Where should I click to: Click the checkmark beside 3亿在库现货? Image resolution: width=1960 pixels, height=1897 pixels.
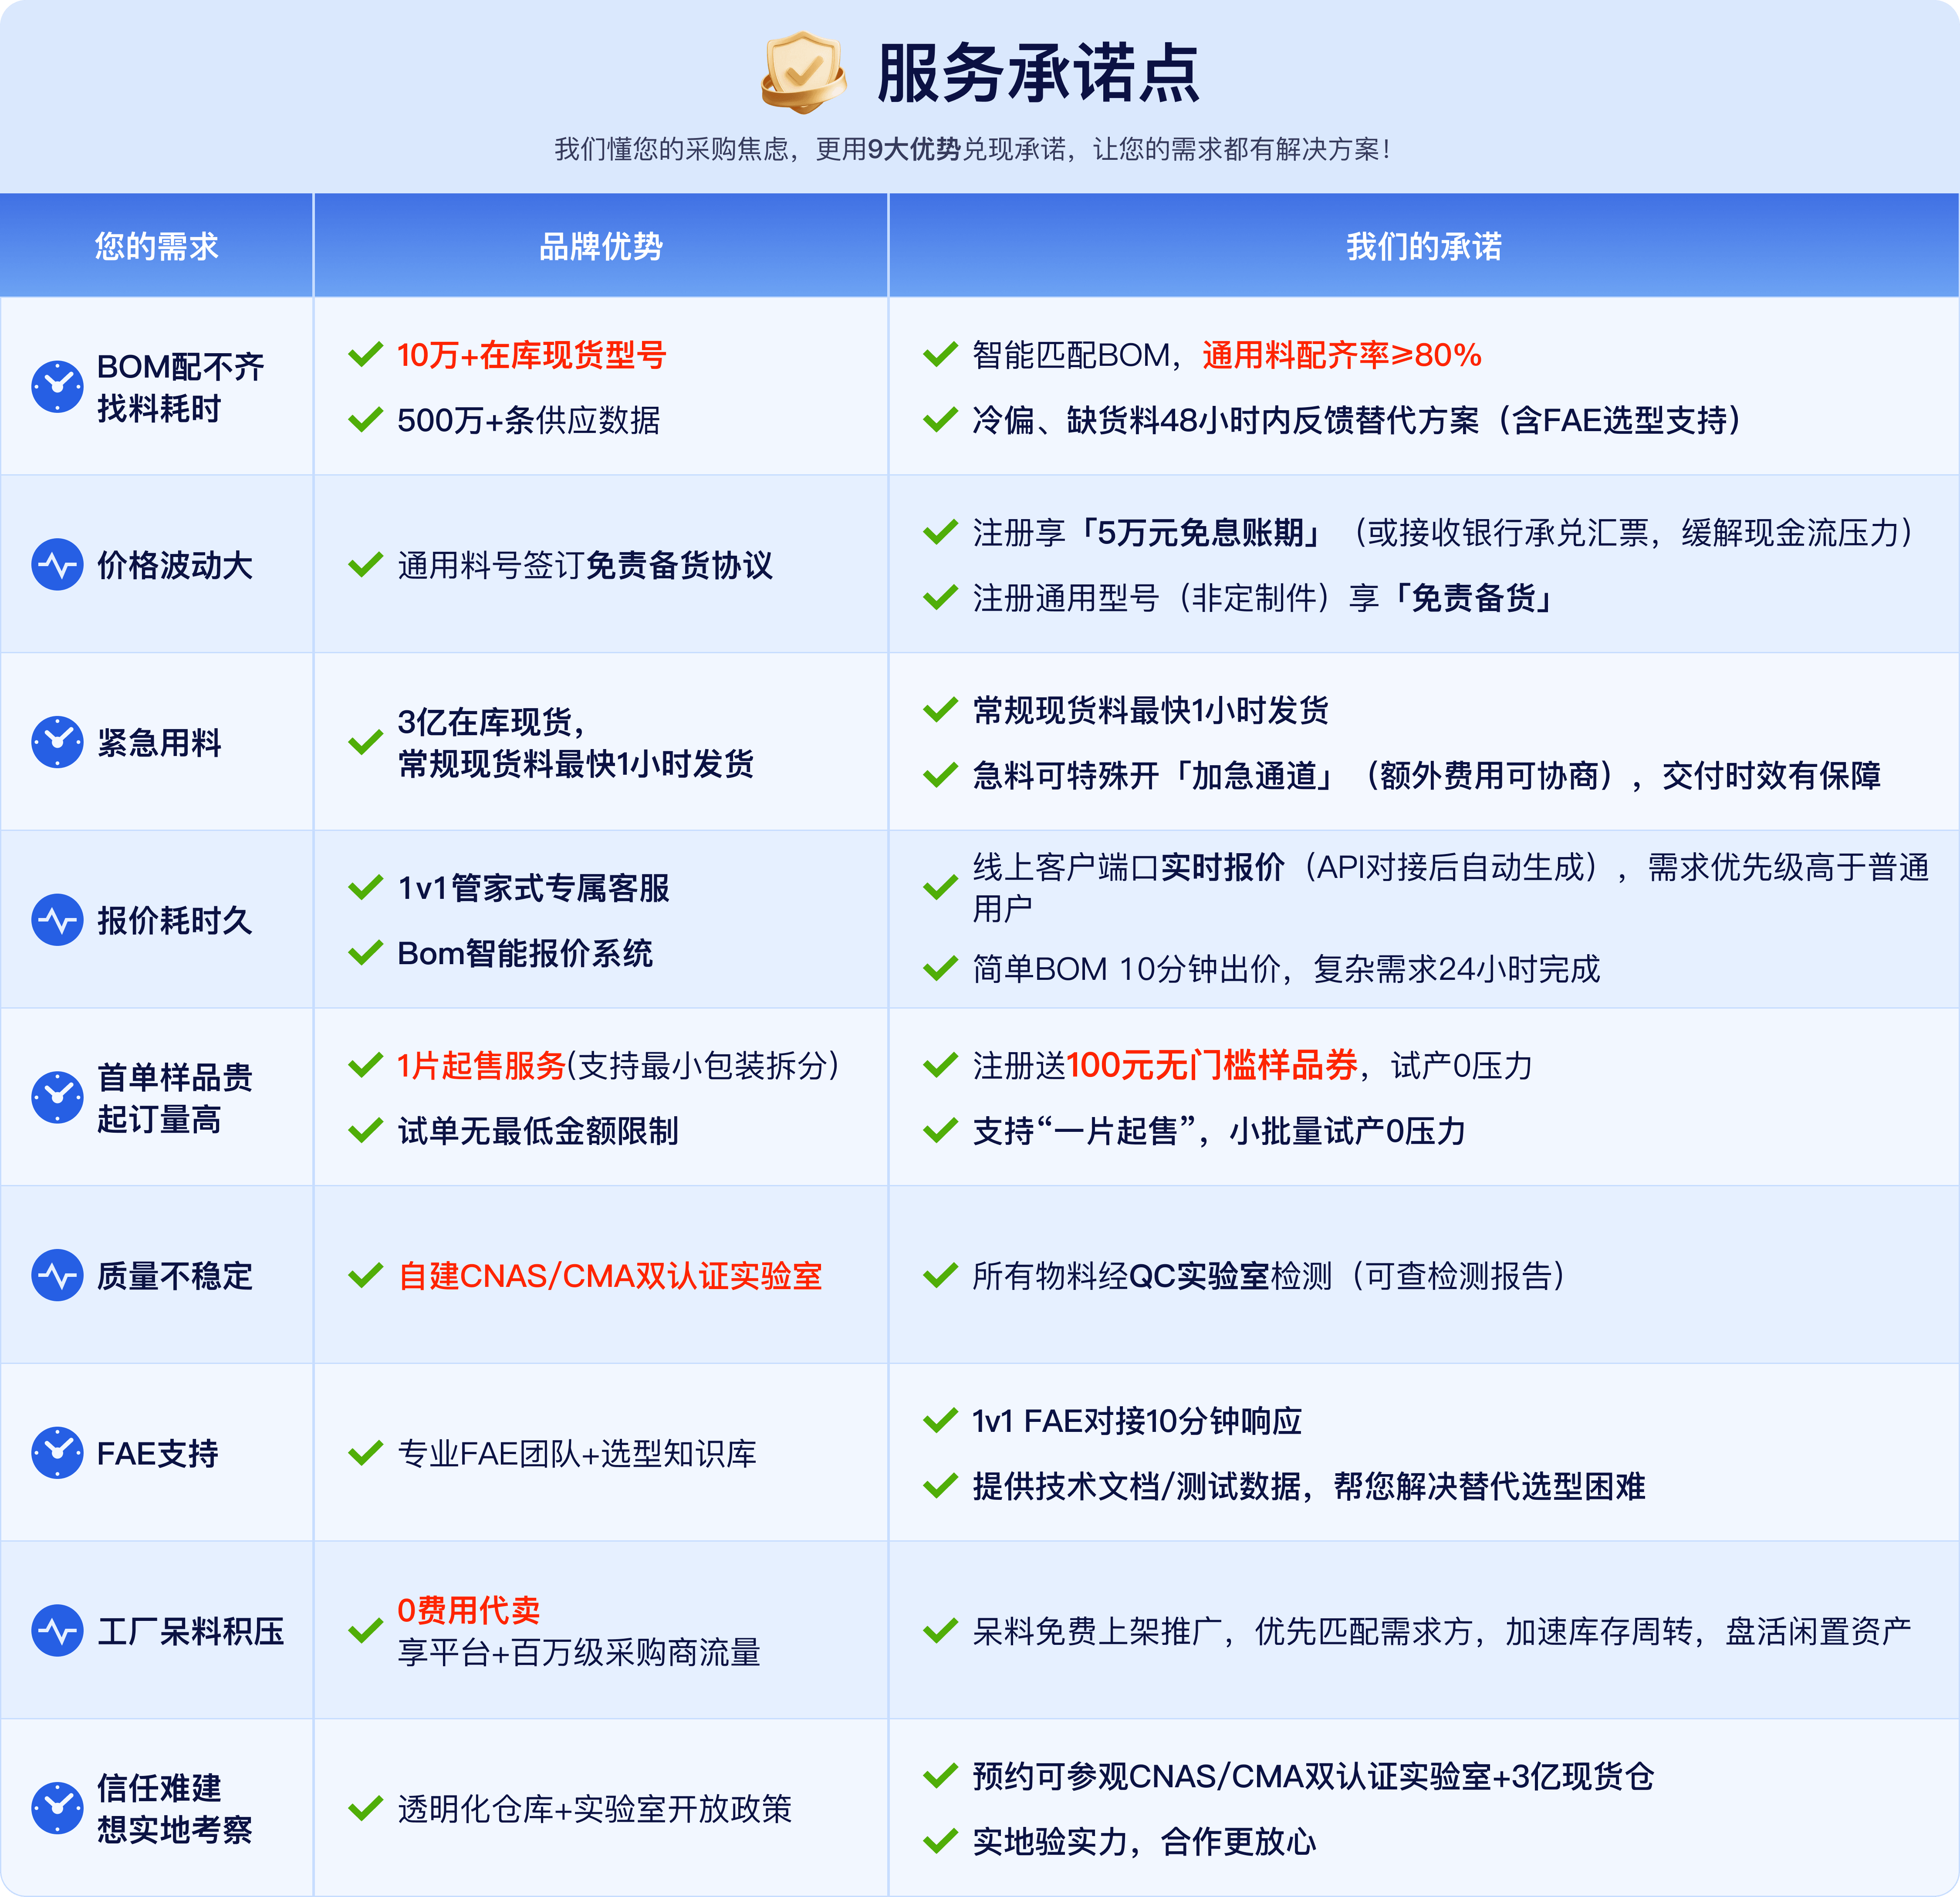[366, 743]
